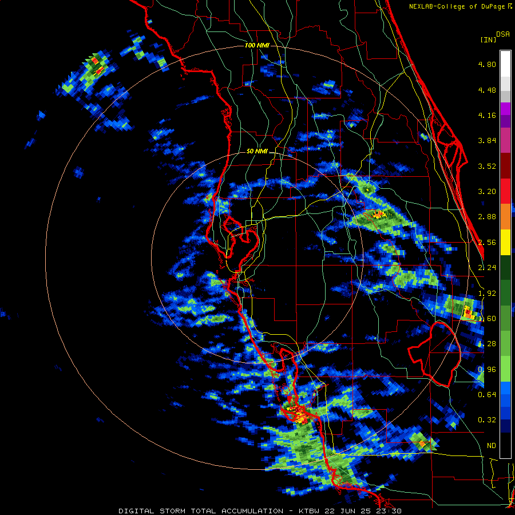Click the 3.20 legend value
This screenshot has height=515, width=515.
(487, 192)
